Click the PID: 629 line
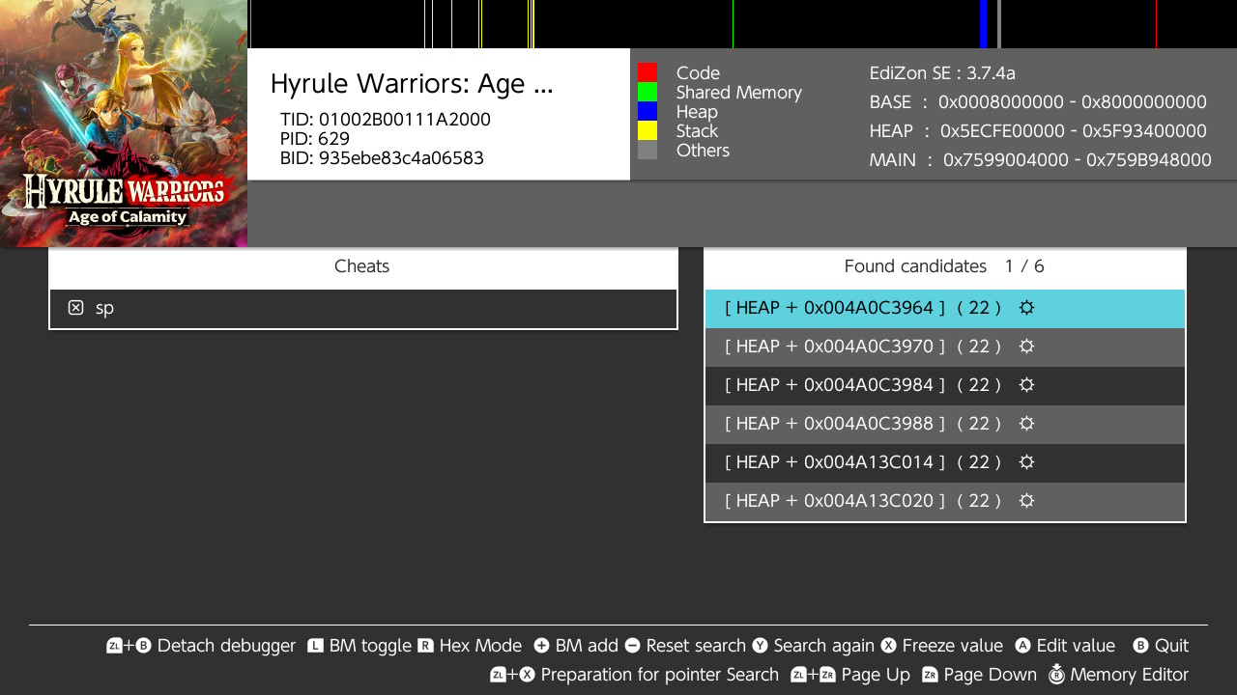The image size is (1237, 695). coord(315,139)
